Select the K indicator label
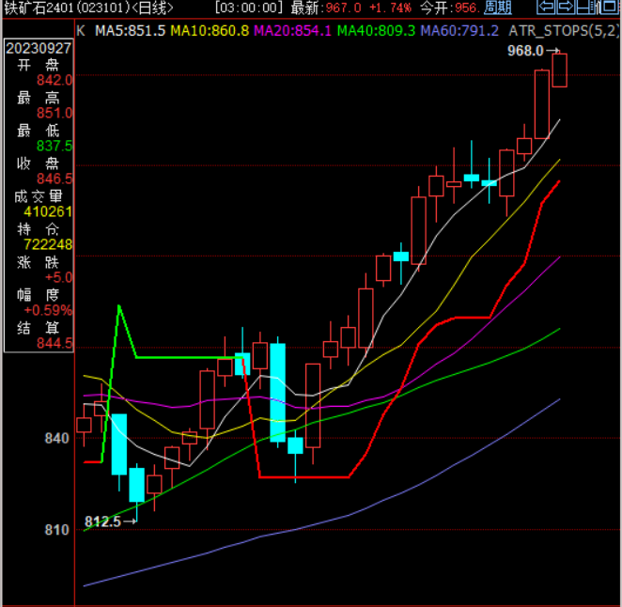 (80, 30)
